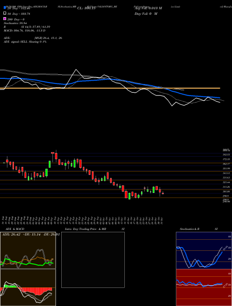
Task: Click the white 50 Day legend swatch
Action: pos(5,13)
